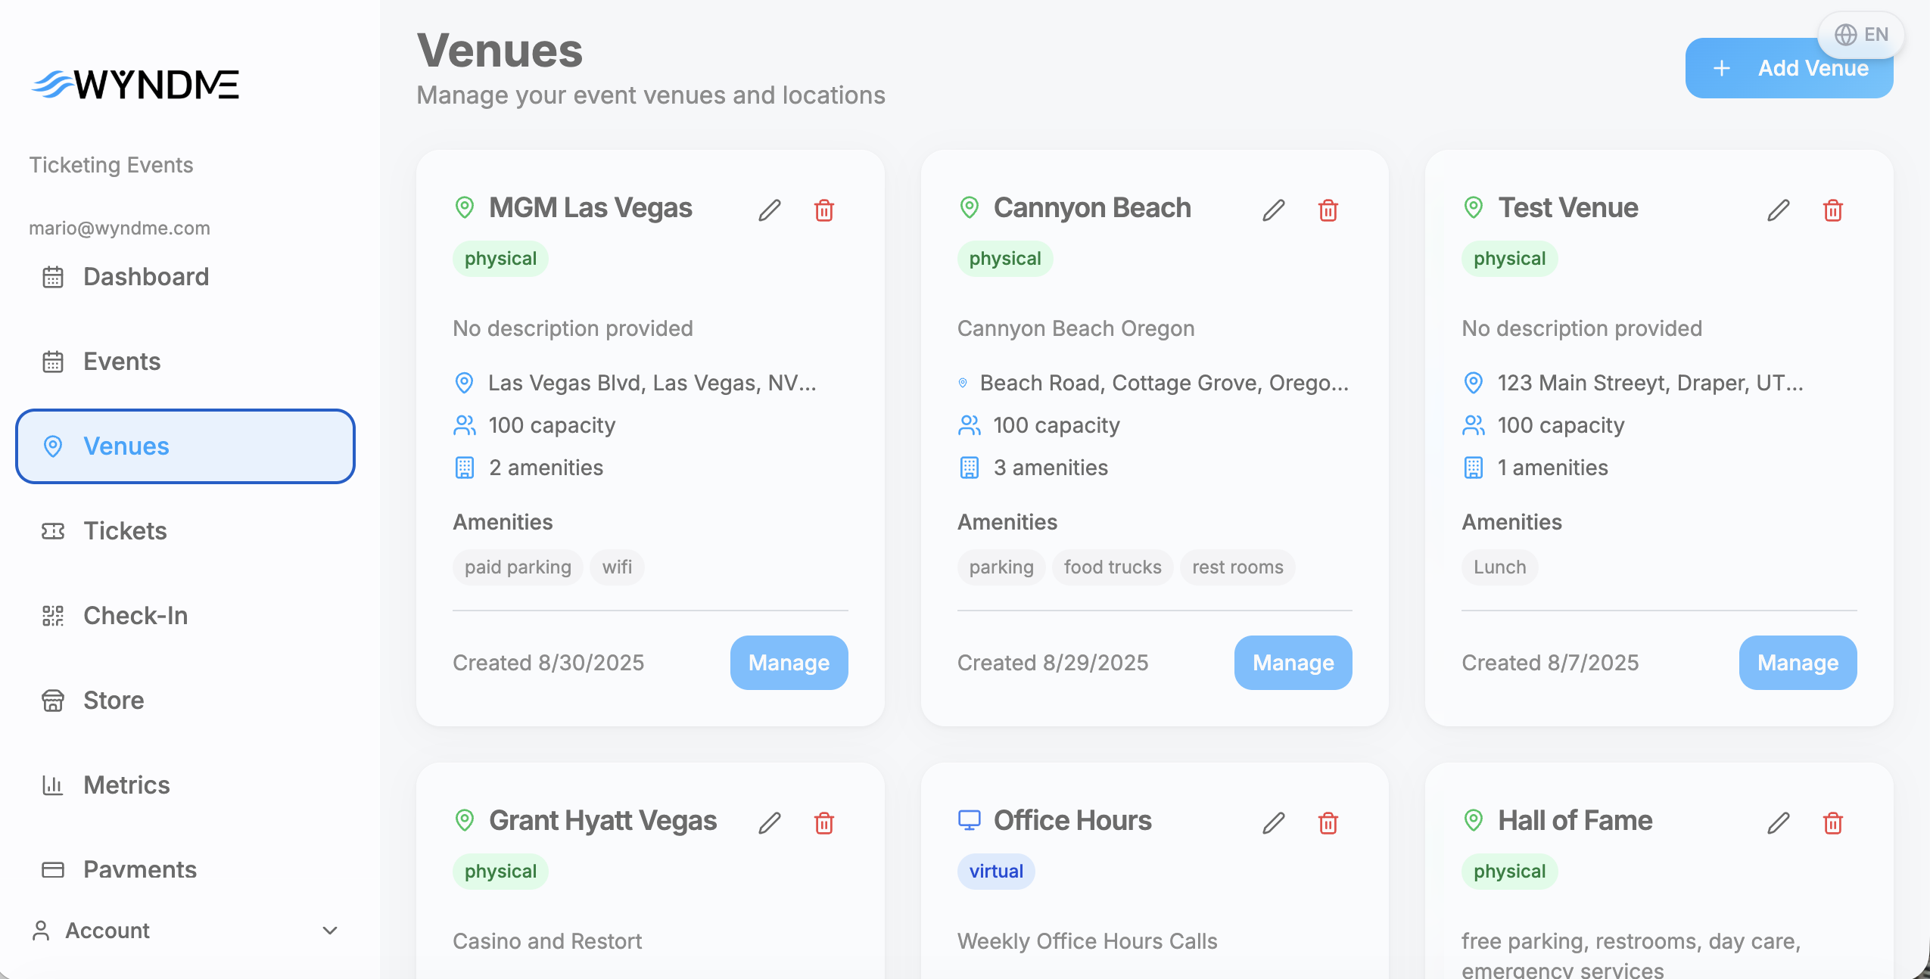Click the Account user icon

tap(41, 931)
